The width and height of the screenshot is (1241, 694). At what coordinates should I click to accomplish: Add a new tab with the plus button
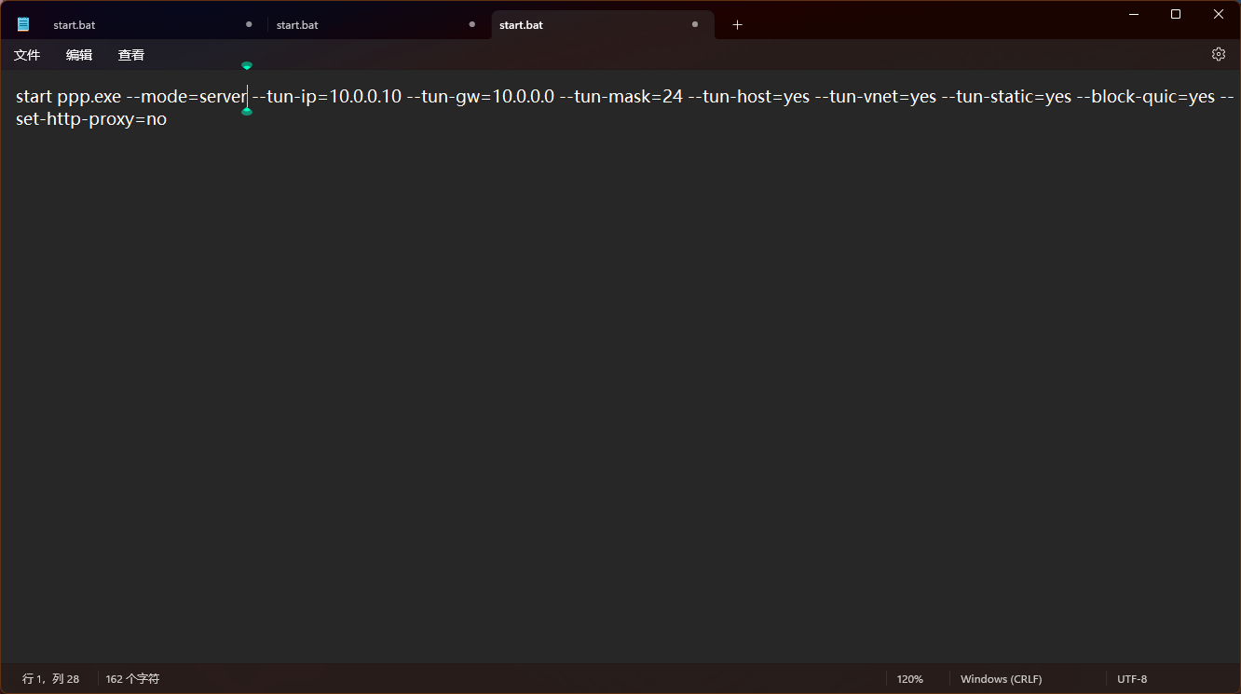pyautogui.click(x=737, y=25)
